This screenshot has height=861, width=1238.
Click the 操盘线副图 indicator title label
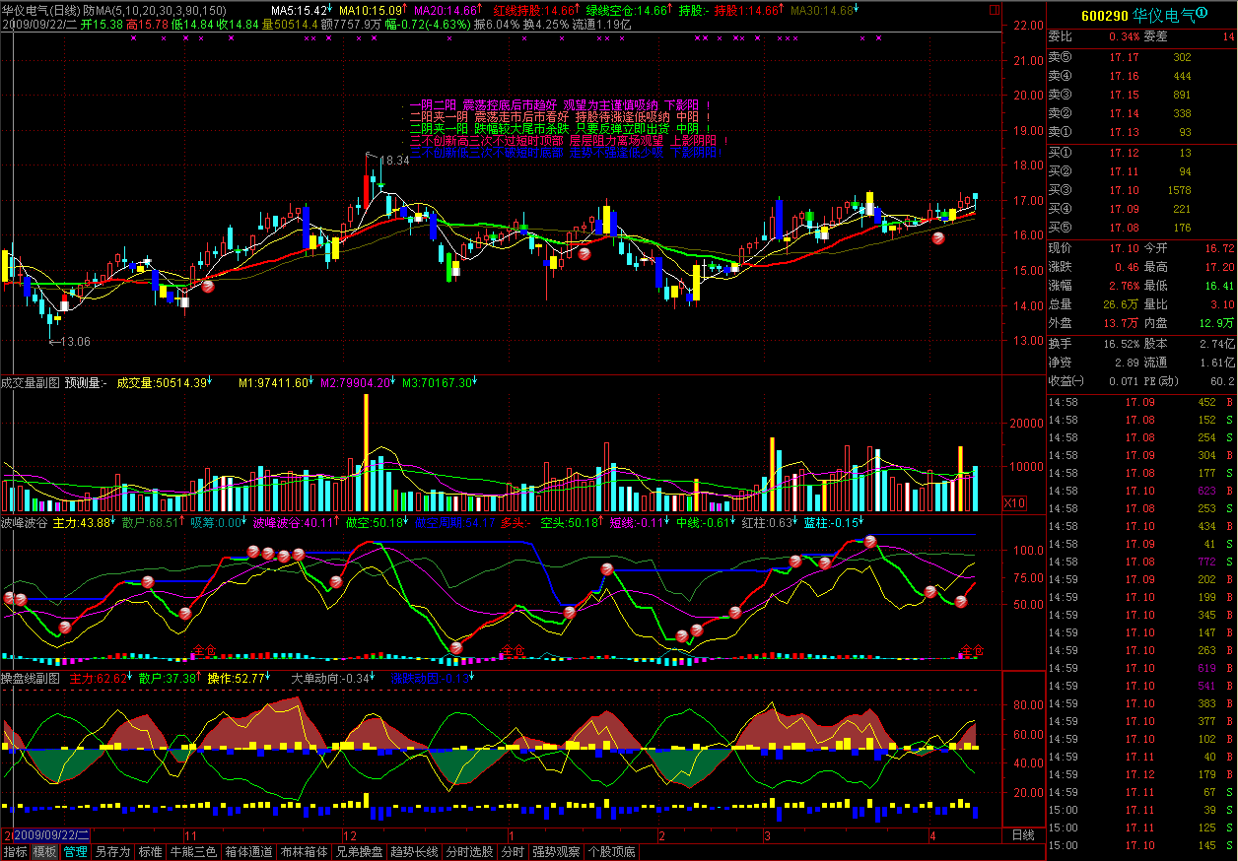[x=31, y=678]
